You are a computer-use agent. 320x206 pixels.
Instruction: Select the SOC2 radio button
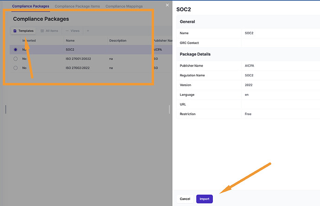(15, 50)
